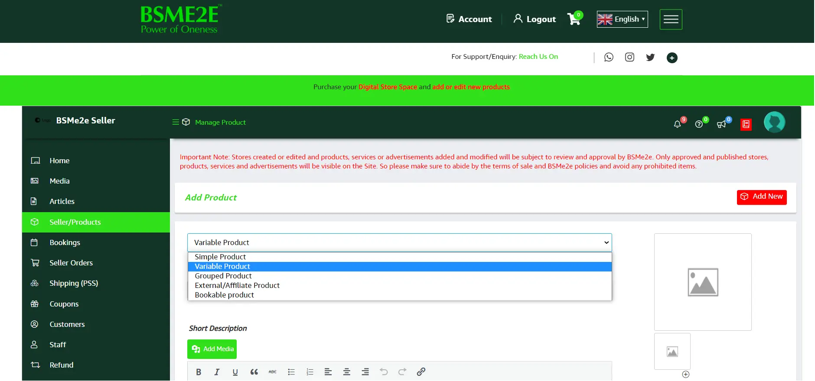Follow Digital Store Space link
This screenshot has width=815, height=381.
tap(388, 87)
